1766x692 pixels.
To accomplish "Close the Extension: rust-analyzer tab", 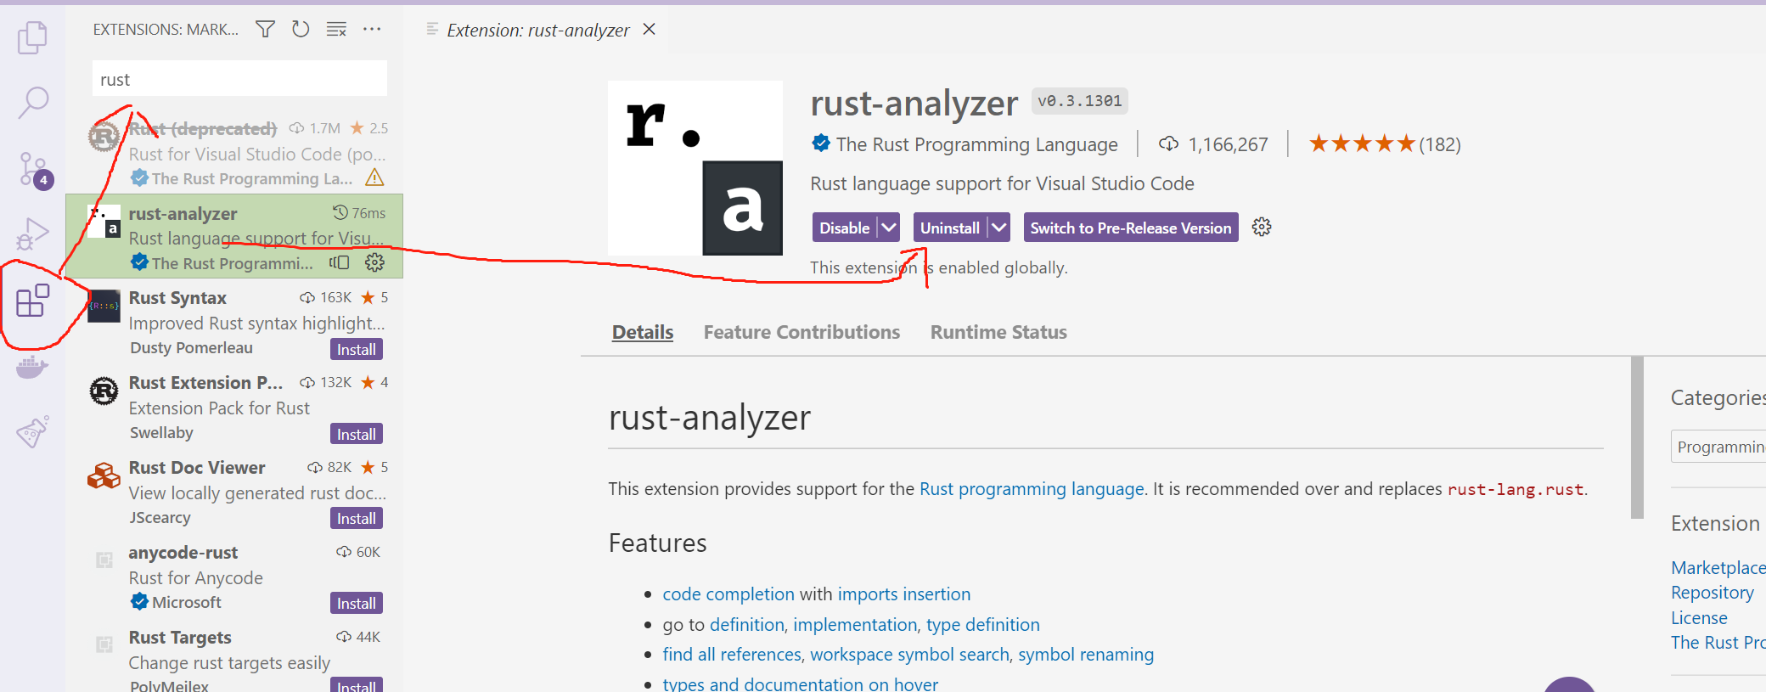I will pos(650,30).
